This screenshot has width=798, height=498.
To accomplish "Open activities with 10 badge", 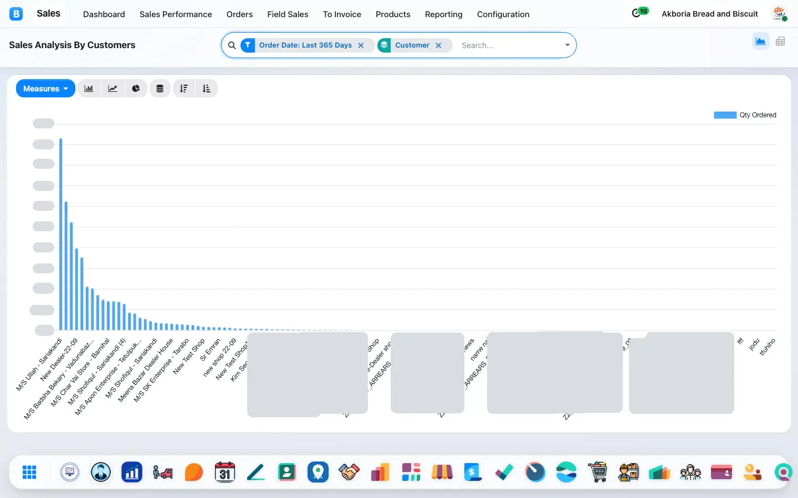I will pos(640,13).
